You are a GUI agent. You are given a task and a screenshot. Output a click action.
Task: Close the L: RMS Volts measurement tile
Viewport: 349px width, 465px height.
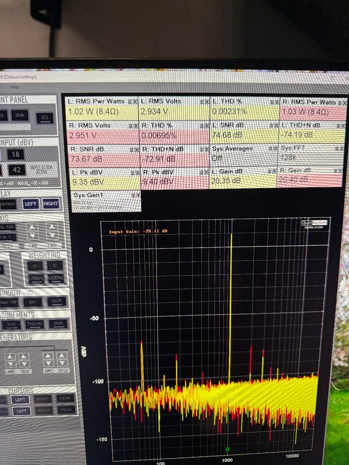206,102
